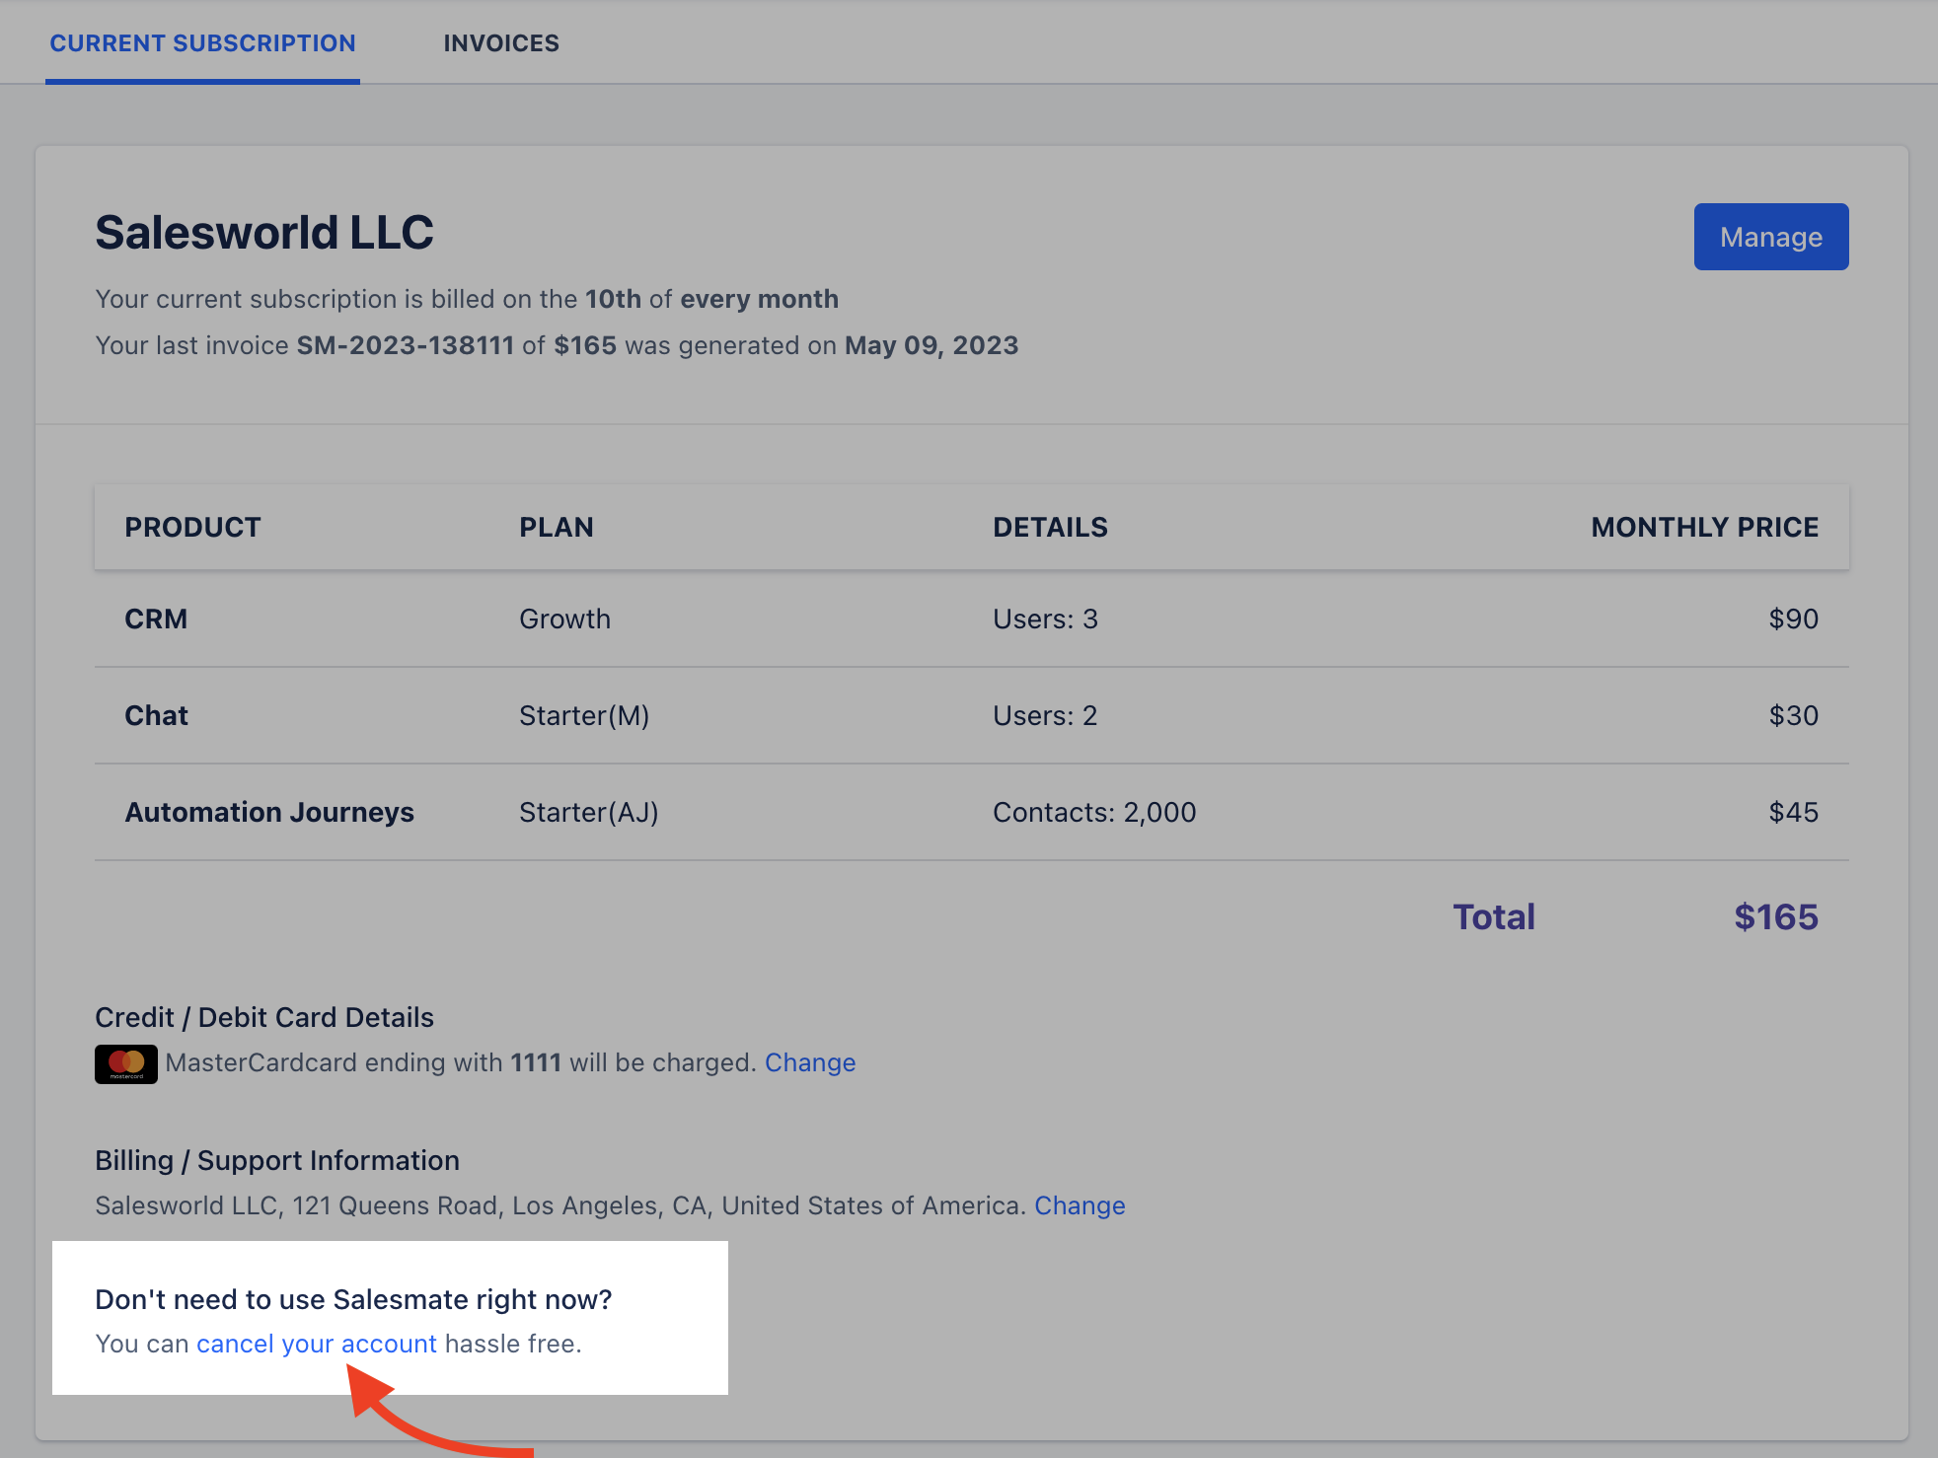Click the Users: 2 details cell
The image size is (1938, 1458).
pyautogui.click(x=1045, y=715)
